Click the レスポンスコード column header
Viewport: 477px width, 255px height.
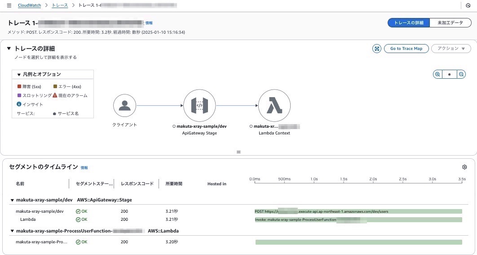point(137,183)
